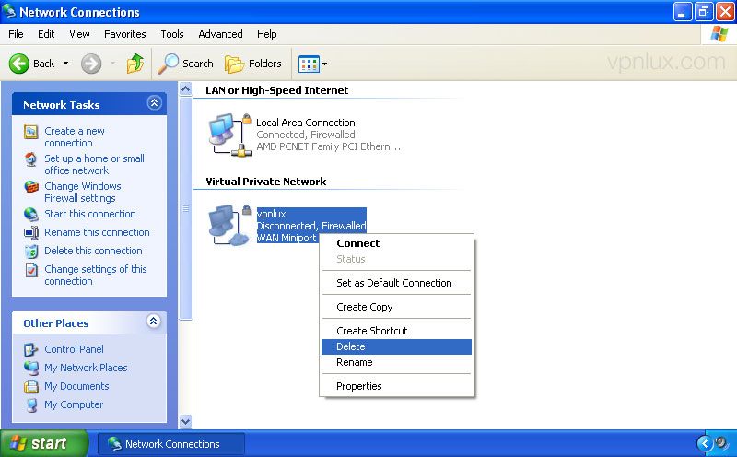The height and width of the screenshot is (457, 737).
Task: Click the My Documents folder icon
Action: click(31, 386)
